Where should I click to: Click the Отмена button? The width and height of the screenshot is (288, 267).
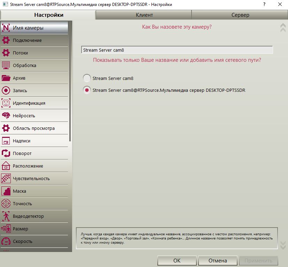point(218,261)
